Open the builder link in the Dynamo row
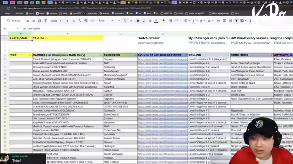The image size is (293, 164). [163, 59]
